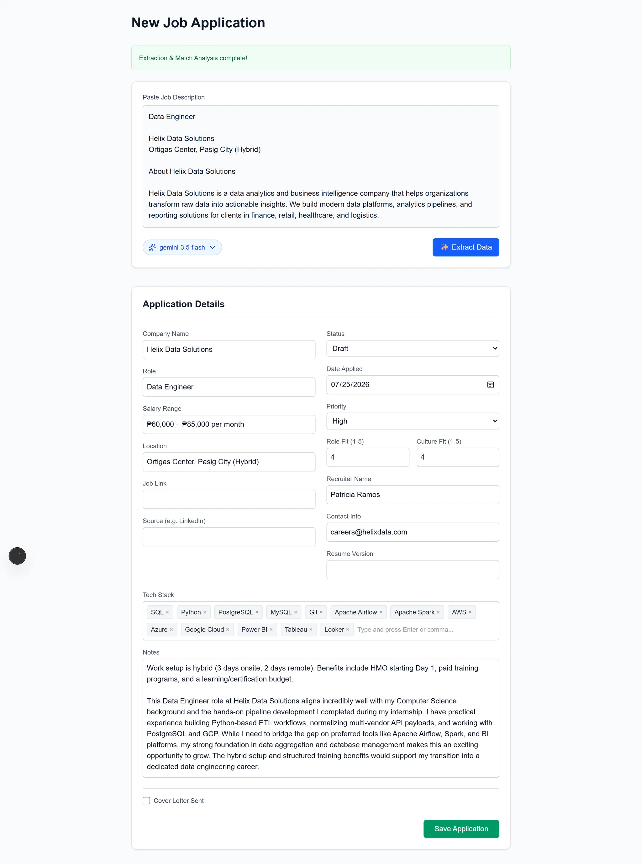Remove the Power BI tag
This screenshot has width=642, height=864.
pos(271,630)
